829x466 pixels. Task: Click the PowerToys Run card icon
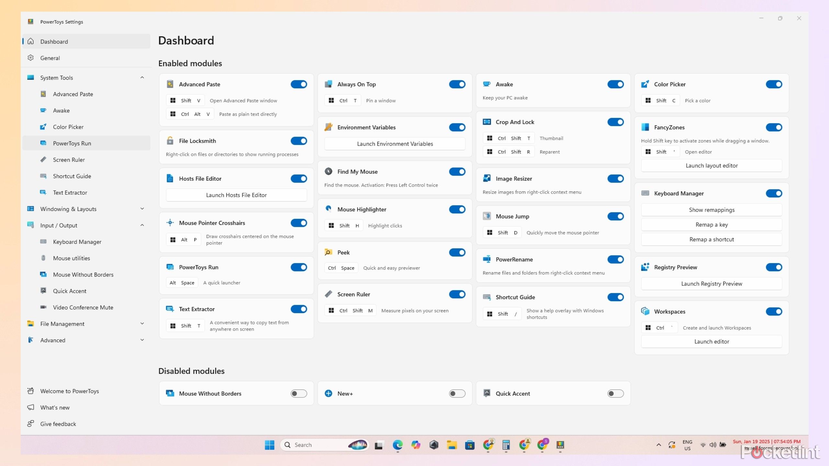(170, 267)
